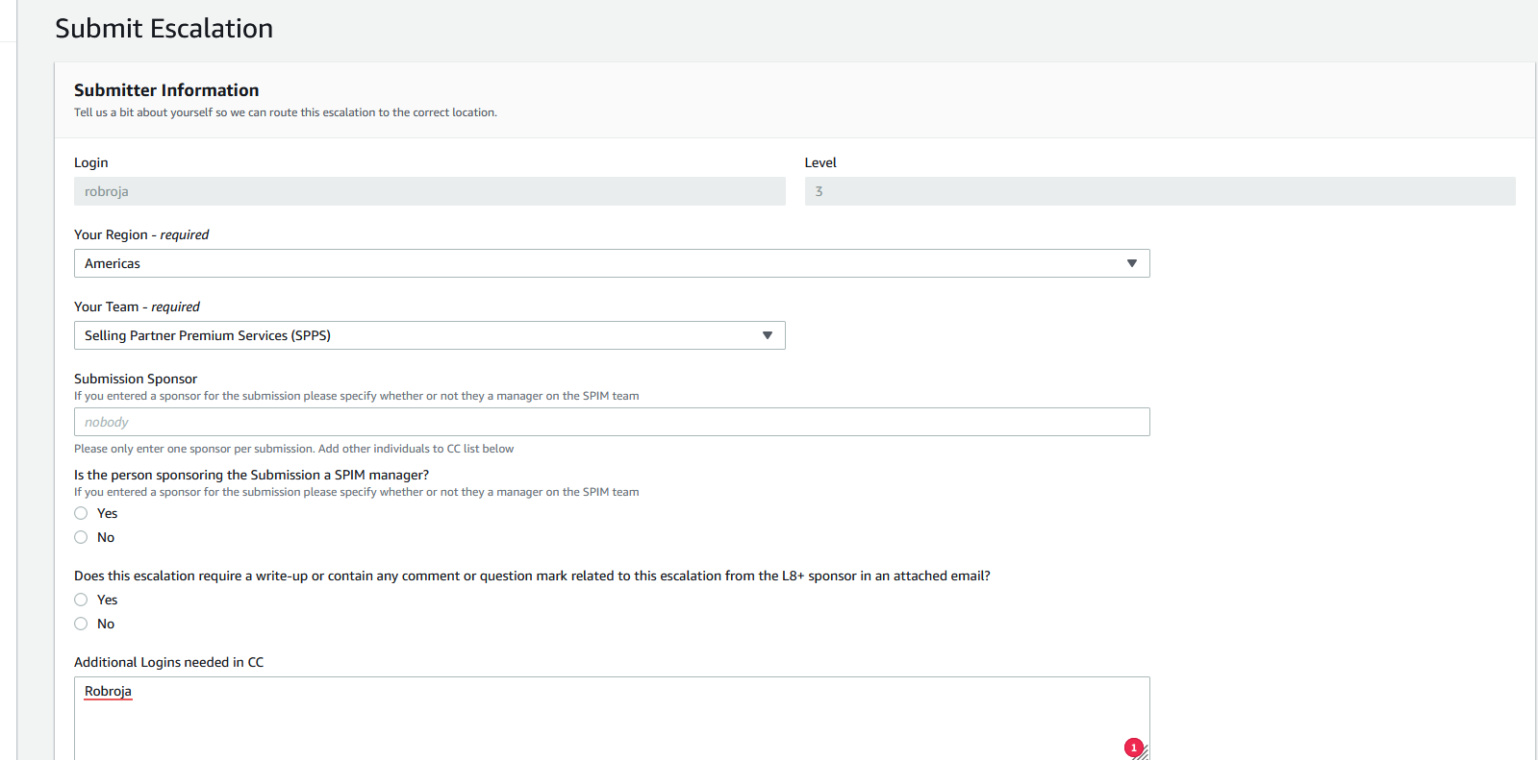1538x760 pixels.
Task: Select No for SPIM manager sponsor question
Action: [x=81, y=537]
